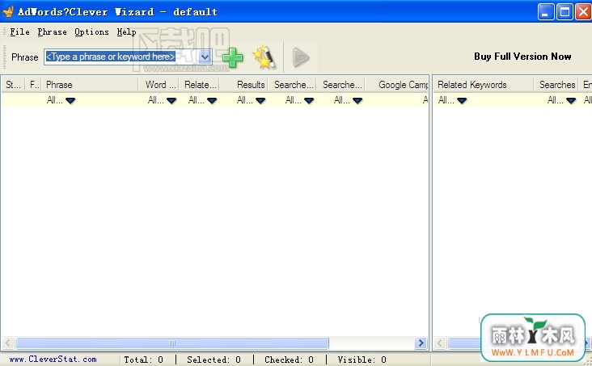
Task: Maximize the AdWords Clever Wizard window
Action: (565, 12)
